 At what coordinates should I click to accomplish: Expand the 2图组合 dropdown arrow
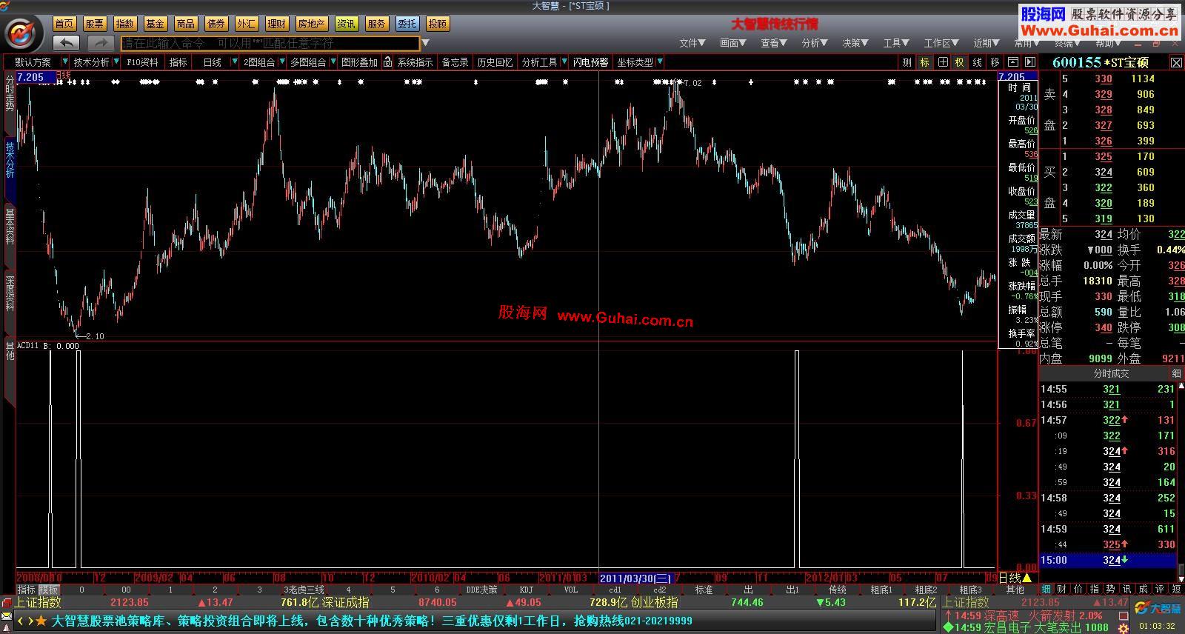[281, 62]
